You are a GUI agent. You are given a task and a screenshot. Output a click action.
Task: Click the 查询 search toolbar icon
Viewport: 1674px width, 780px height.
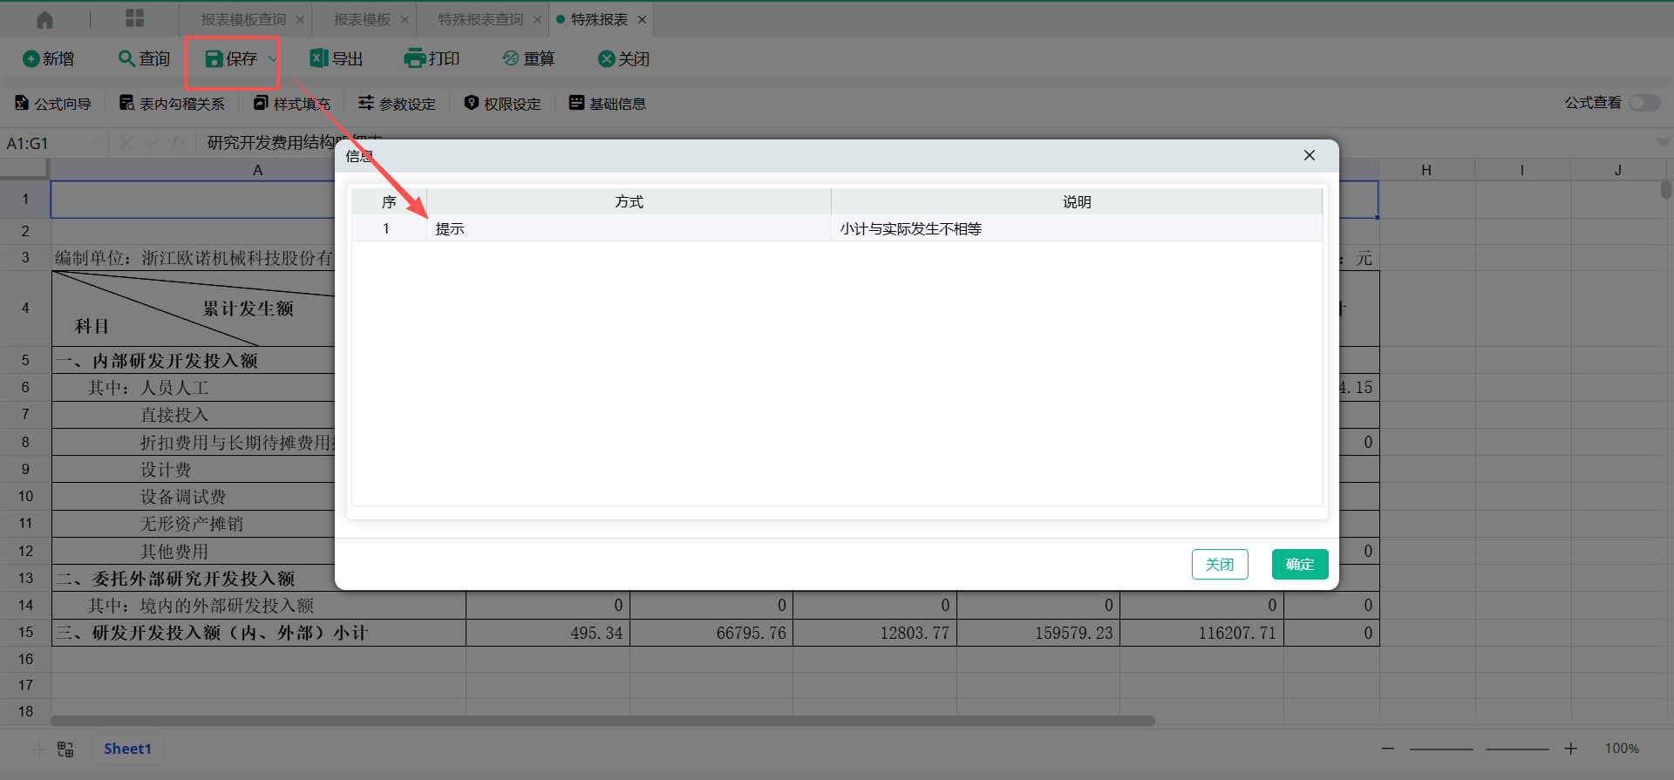127,58
